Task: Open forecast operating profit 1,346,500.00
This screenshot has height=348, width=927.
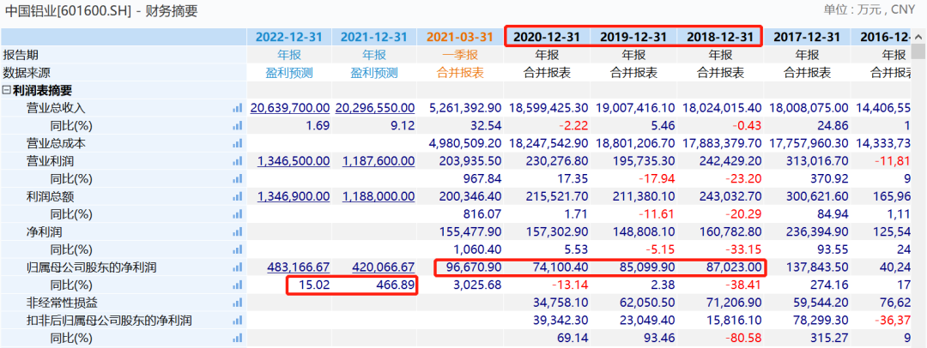Action: (x=294, y=161)
